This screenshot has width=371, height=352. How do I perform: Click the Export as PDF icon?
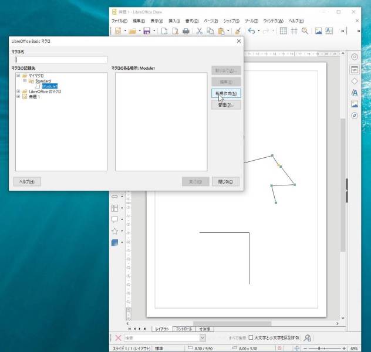[x=175, y=31]
